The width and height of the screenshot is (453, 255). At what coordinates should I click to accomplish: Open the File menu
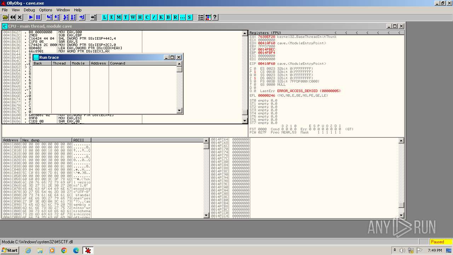tap(5, 10)
